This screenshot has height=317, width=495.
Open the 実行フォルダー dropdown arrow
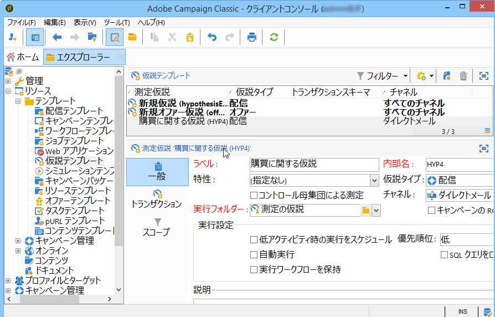375,211
